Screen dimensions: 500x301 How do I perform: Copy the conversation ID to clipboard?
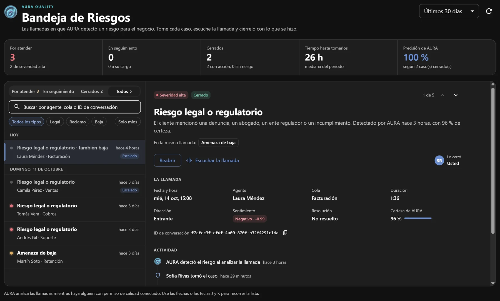(x=285, y=233)
